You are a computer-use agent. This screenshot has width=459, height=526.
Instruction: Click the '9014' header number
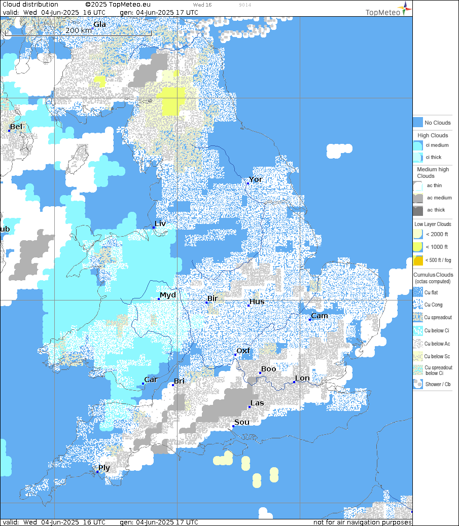[x=245, y=5]
